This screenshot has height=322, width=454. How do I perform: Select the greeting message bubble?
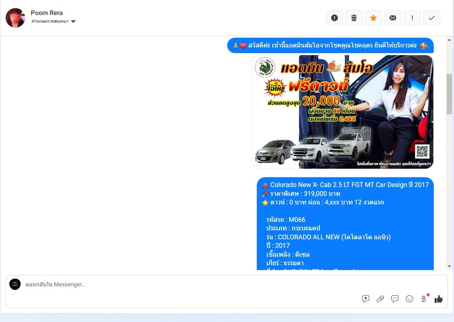330,45
